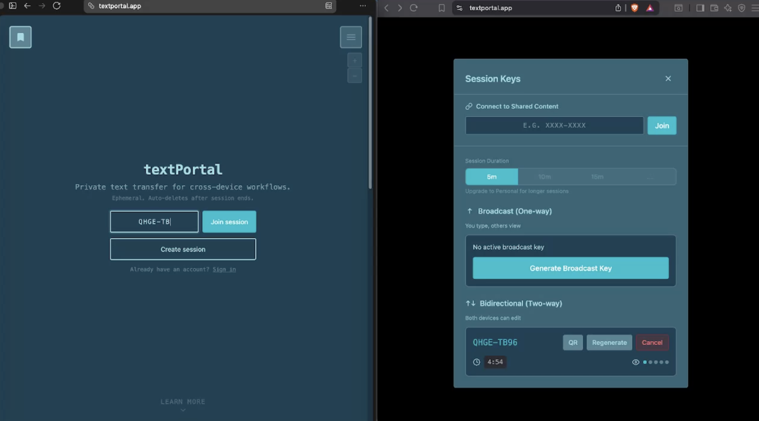
Task: Click the plus zoom button in left window
Action: [x=355, y=61]
